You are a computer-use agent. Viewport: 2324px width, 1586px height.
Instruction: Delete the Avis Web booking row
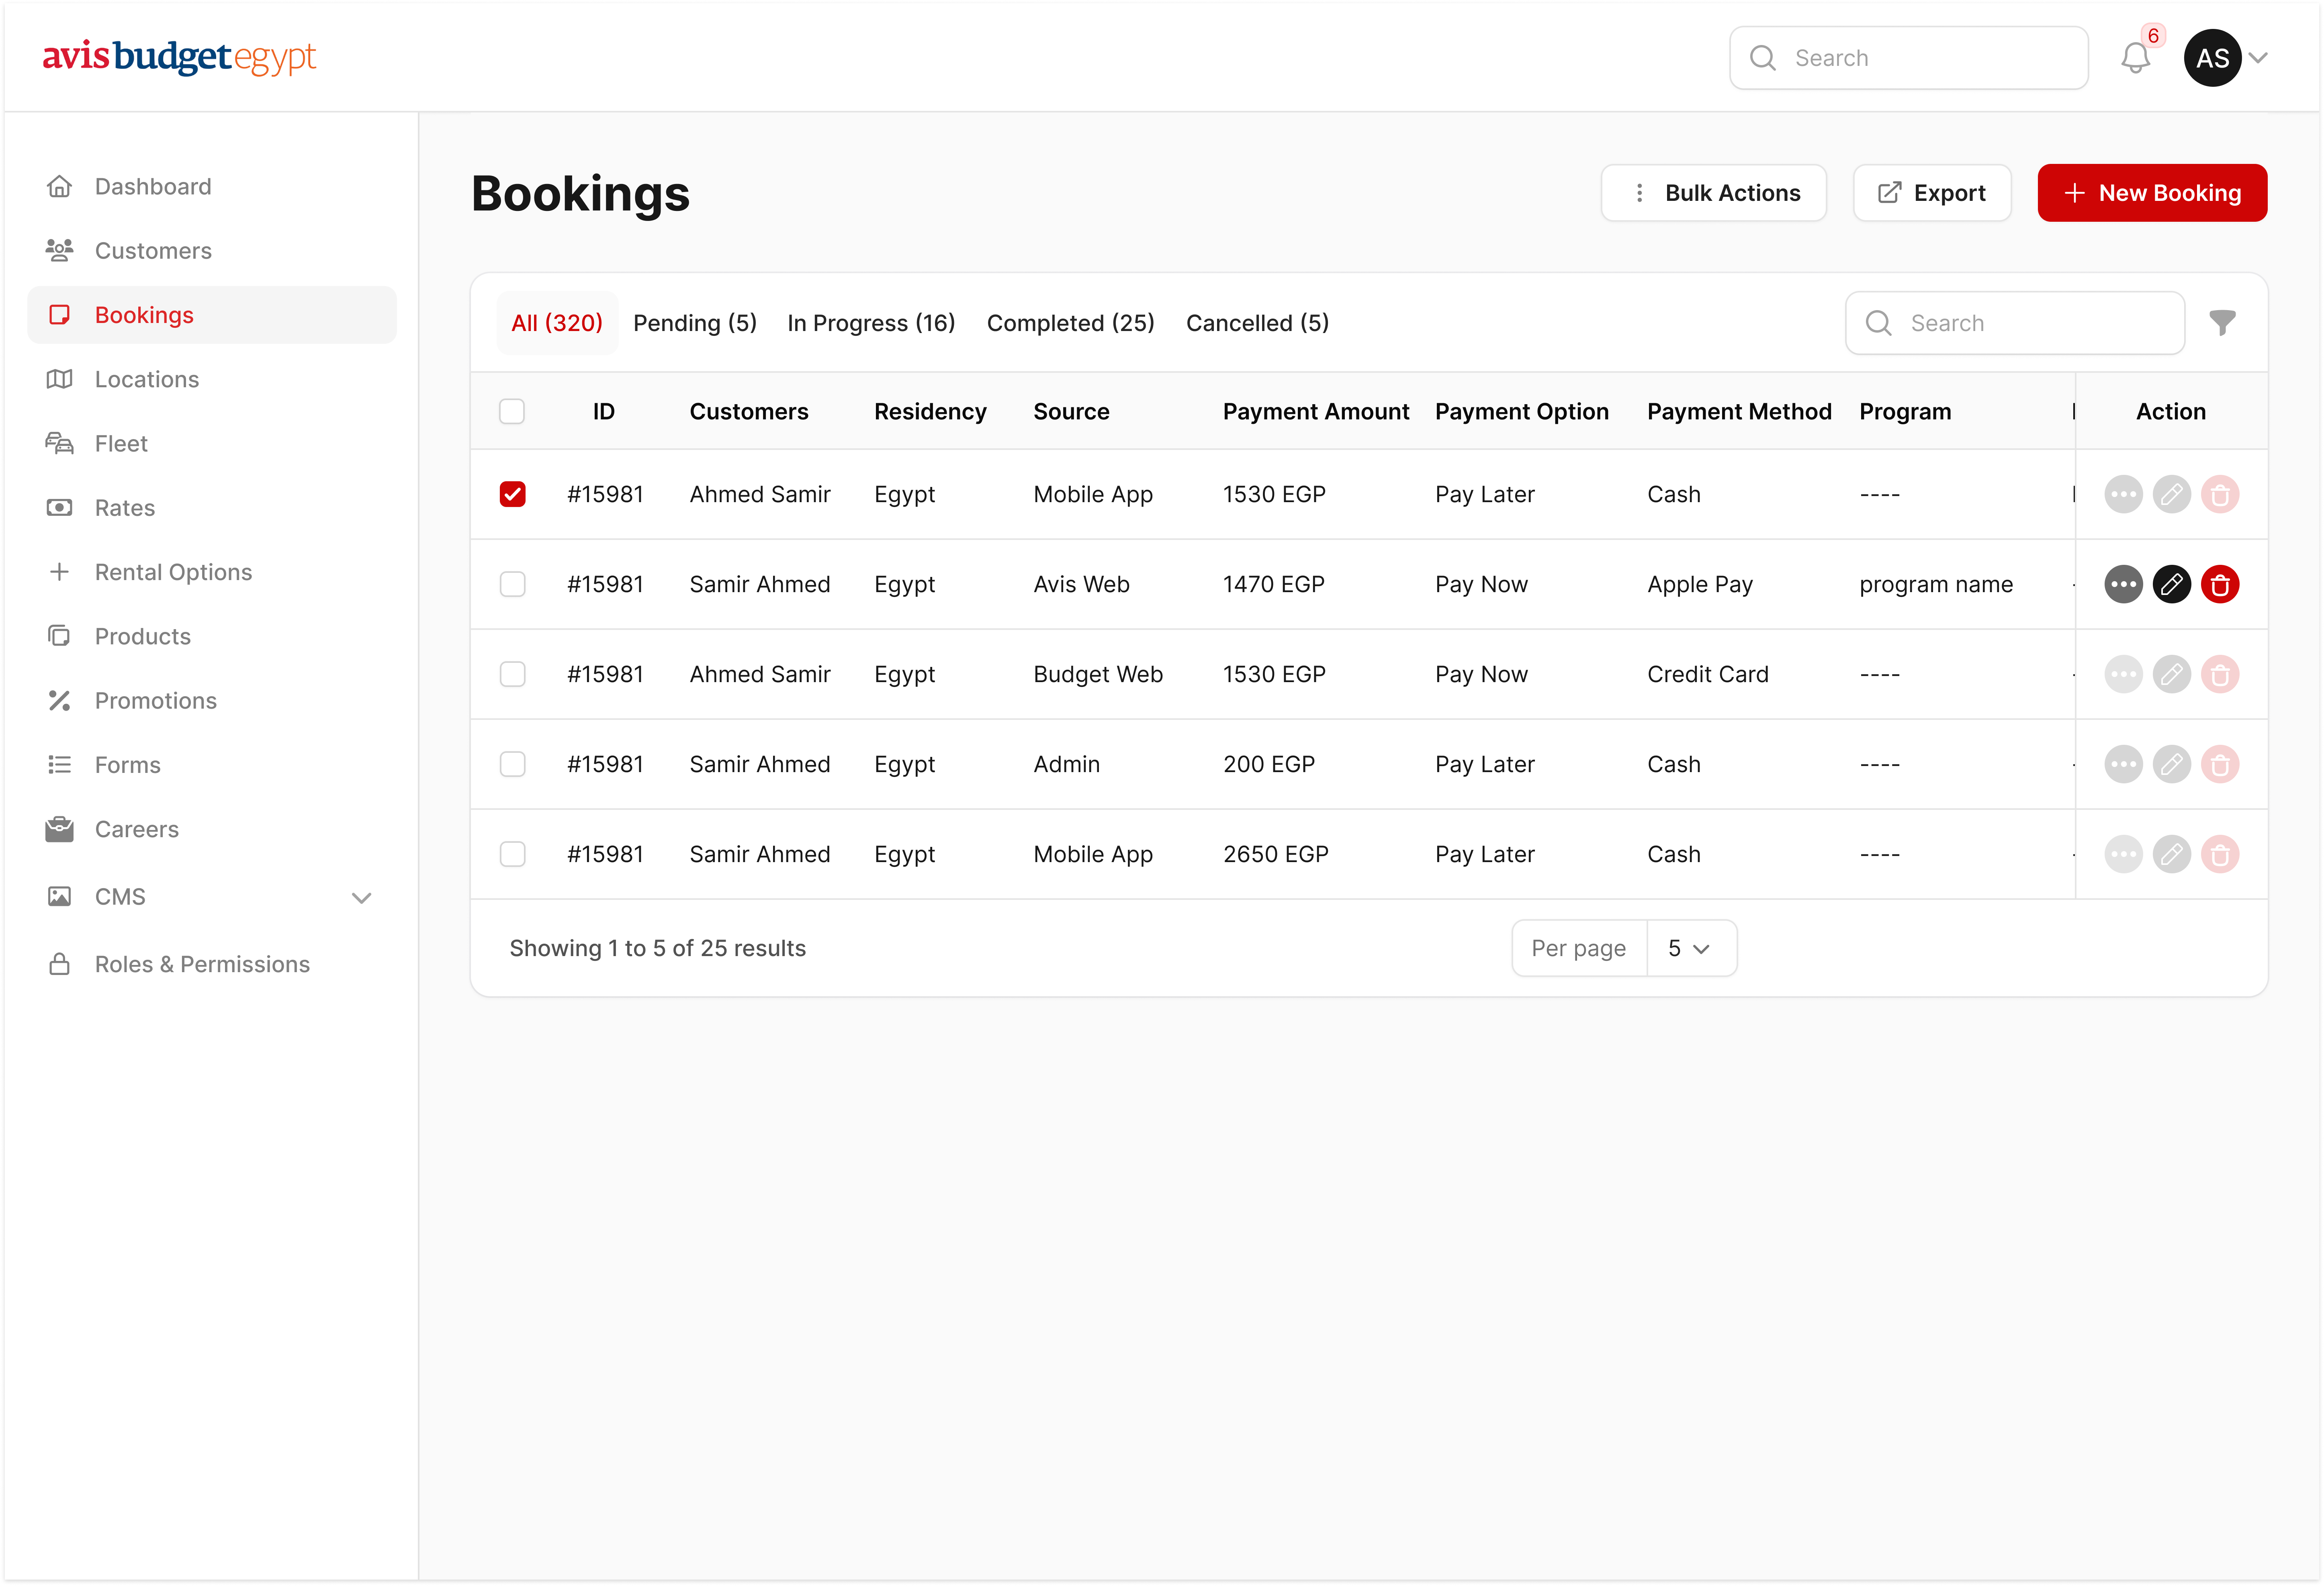point(2219,585)
